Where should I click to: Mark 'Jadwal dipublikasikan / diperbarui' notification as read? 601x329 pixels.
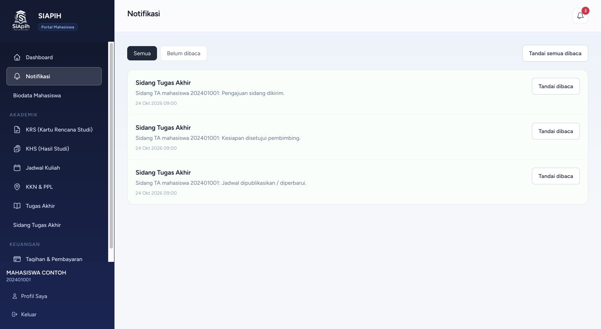pyautogui.click(x=556, y=176)
